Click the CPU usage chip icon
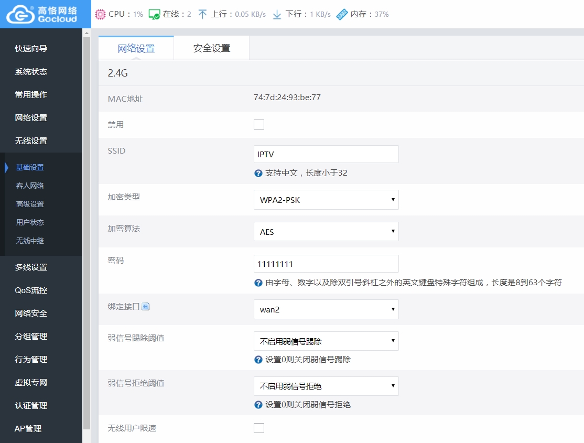Viewport: 584px width, 443px height. 100,14
